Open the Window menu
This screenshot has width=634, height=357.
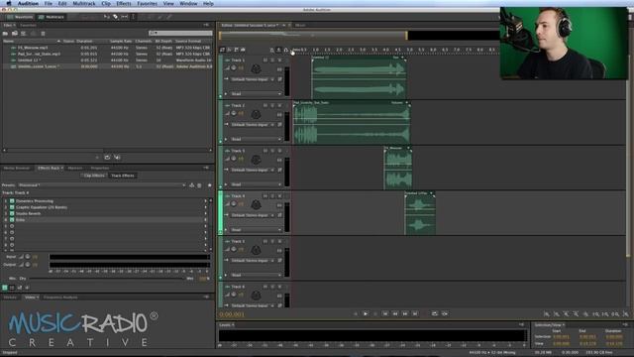[x=188, y=3]
